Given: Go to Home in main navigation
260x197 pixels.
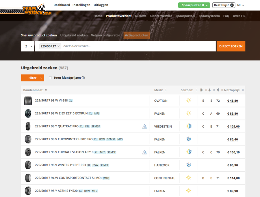Looking at the screenshot, I should (x=98, y=16).
